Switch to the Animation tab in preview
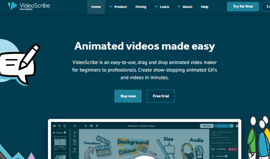Viewport: 270px width, 159px height. coord(221,149)
